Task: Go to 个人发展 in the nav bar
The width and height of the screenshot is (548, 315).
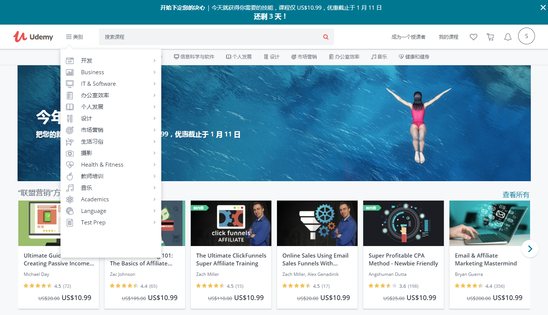Action: point(239,57)
